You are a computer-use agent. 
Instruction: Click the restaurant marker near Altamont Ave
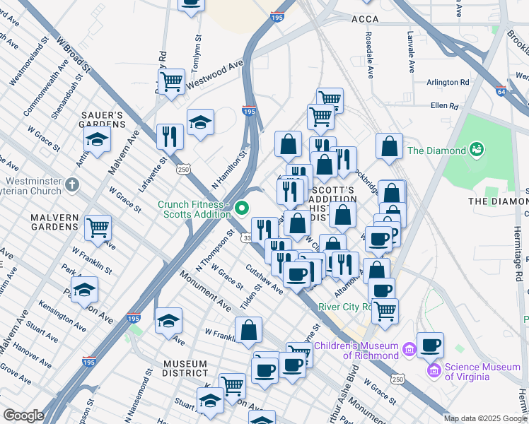pos(345,265)
